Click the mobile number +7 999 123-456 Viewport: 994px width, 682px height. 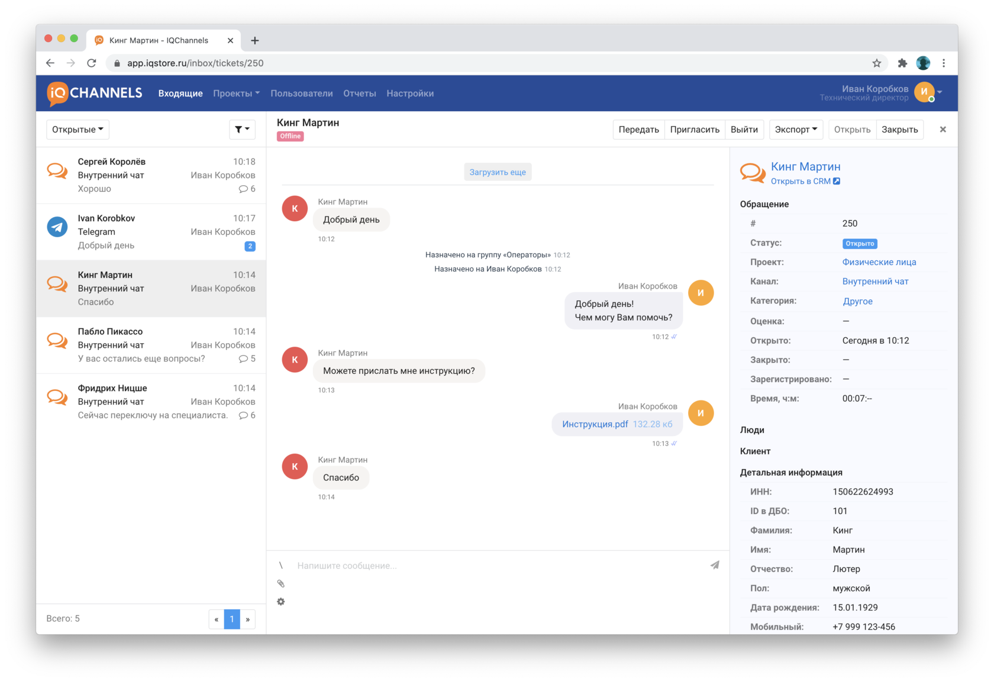pyautogui.click(x=864, y=627)
